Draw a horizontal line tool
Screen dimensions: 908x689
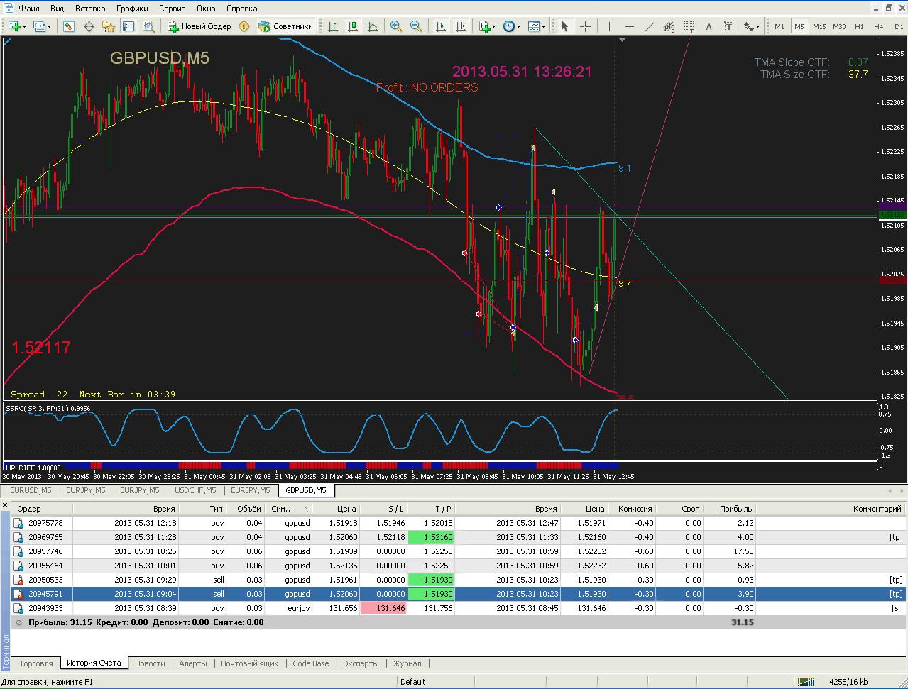pyautogui.click(x=629, y=26)
